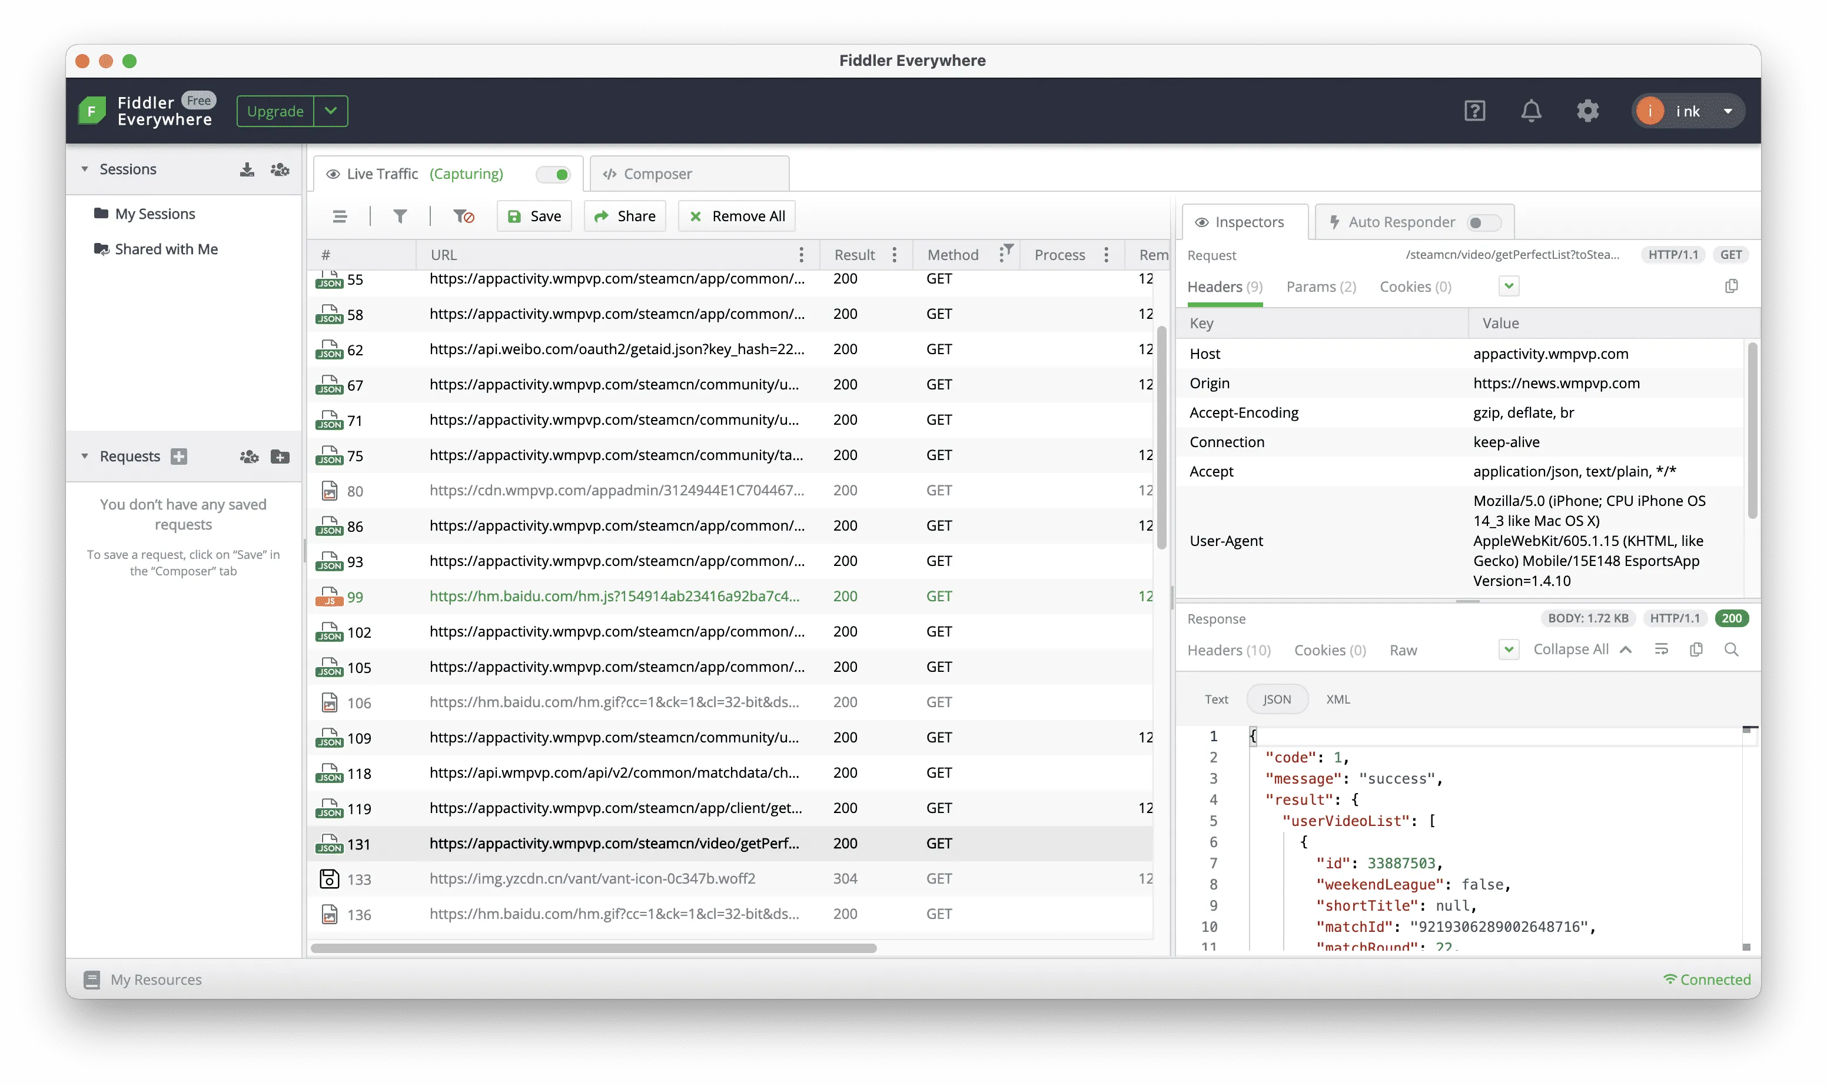
Task: Add a new request with plus icon
Action: 178,456
